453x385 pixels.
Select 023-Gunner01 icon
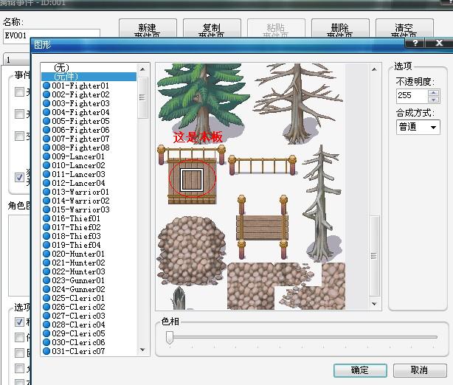coord(46,280)
